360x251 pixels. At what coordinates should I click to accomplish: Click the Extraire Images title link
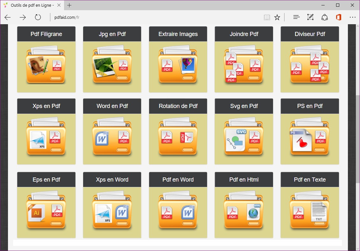(178, 34)
